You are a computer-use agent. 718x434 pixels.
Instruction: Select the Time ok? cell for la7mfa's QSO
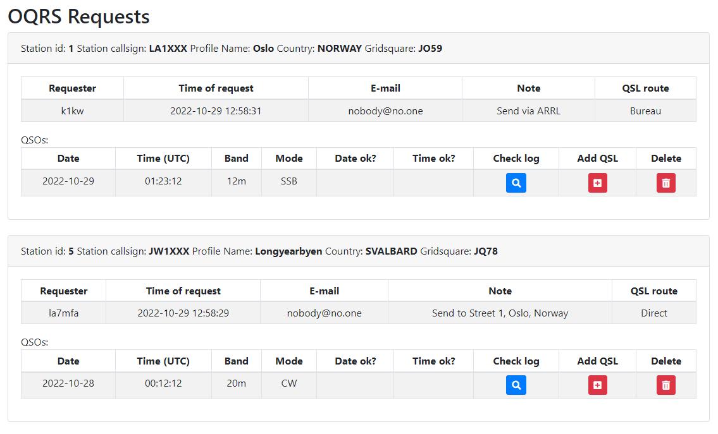(433, 383)
